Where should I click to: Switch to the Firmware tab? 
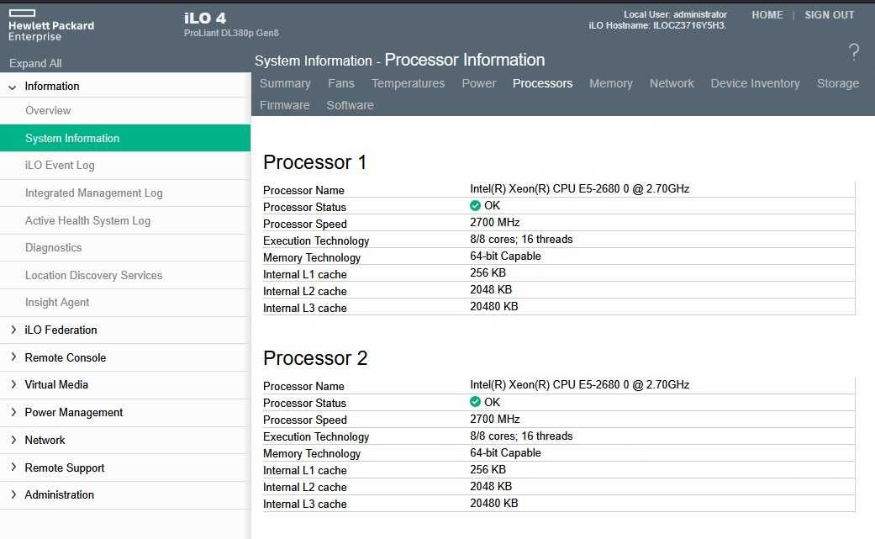[x=285, y=105]
